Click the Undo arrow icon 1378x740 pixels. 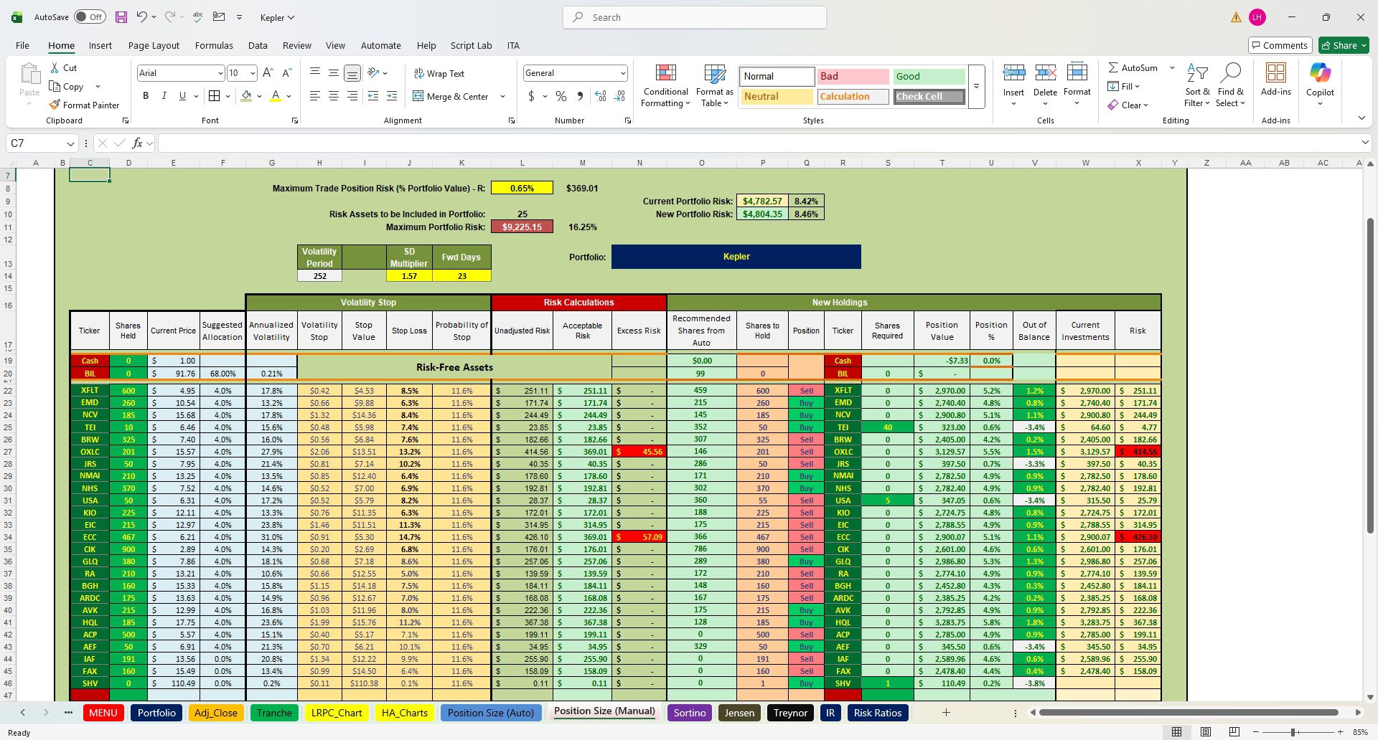(141, 17)
